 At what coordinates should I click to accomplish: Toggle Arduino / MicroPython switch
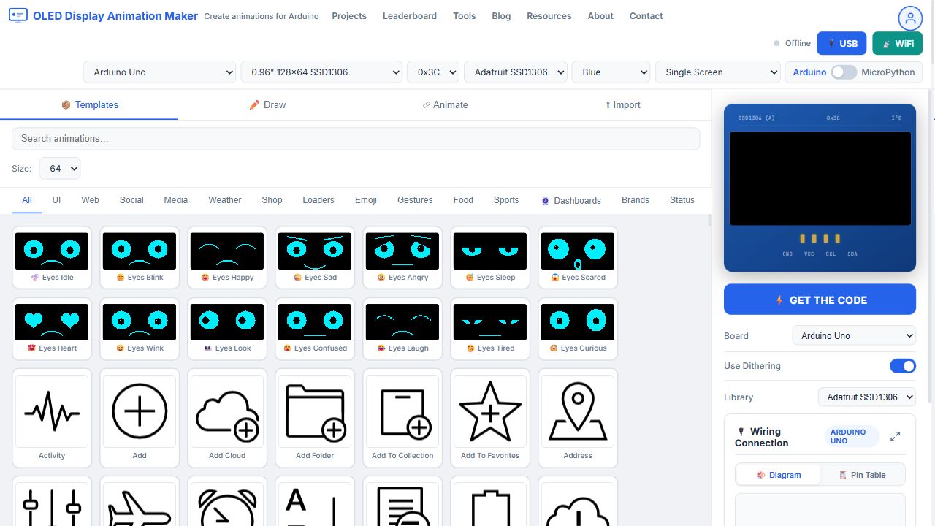click(844, 72)
